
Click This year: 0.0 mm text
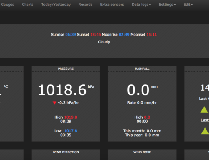pos(142,135)
